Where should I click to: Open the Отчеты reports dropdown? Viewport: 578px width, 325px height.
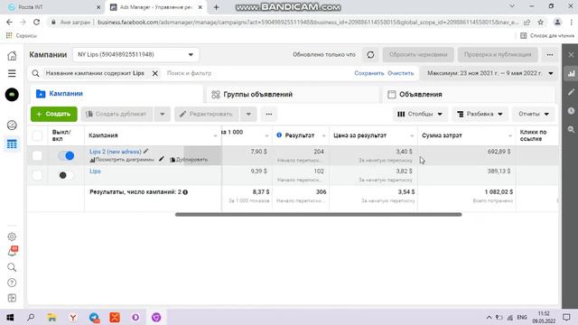tap(534, 115)
